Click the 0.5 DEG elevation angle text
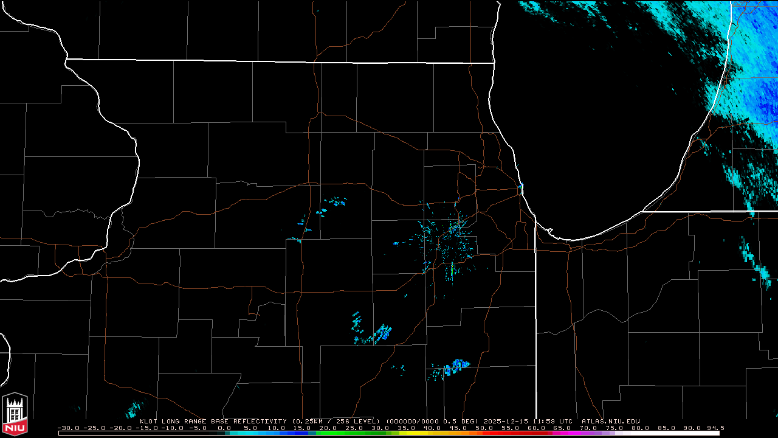 pyautogui.click(x=463, y=421)
